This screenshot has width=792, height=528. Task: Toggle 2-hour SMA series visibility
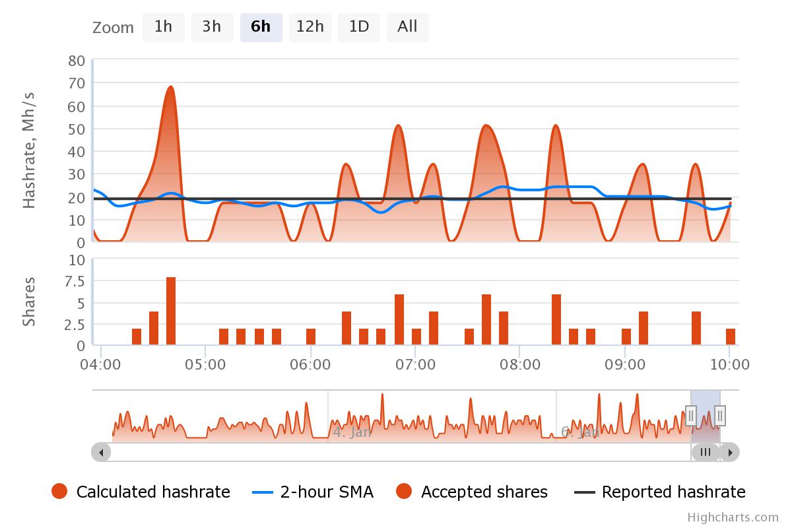tap(313, 492)
